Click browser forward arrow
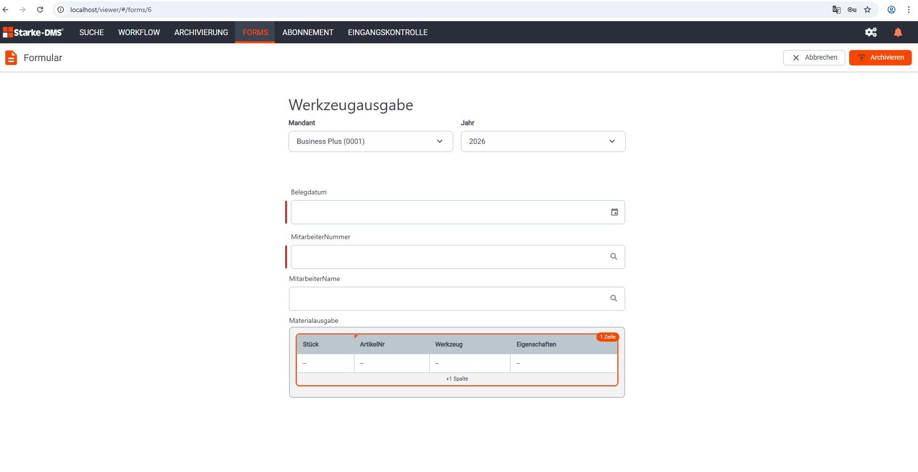The height and width of the screenshot is (472, 918). pyautogui.click(x=23, y=10)
